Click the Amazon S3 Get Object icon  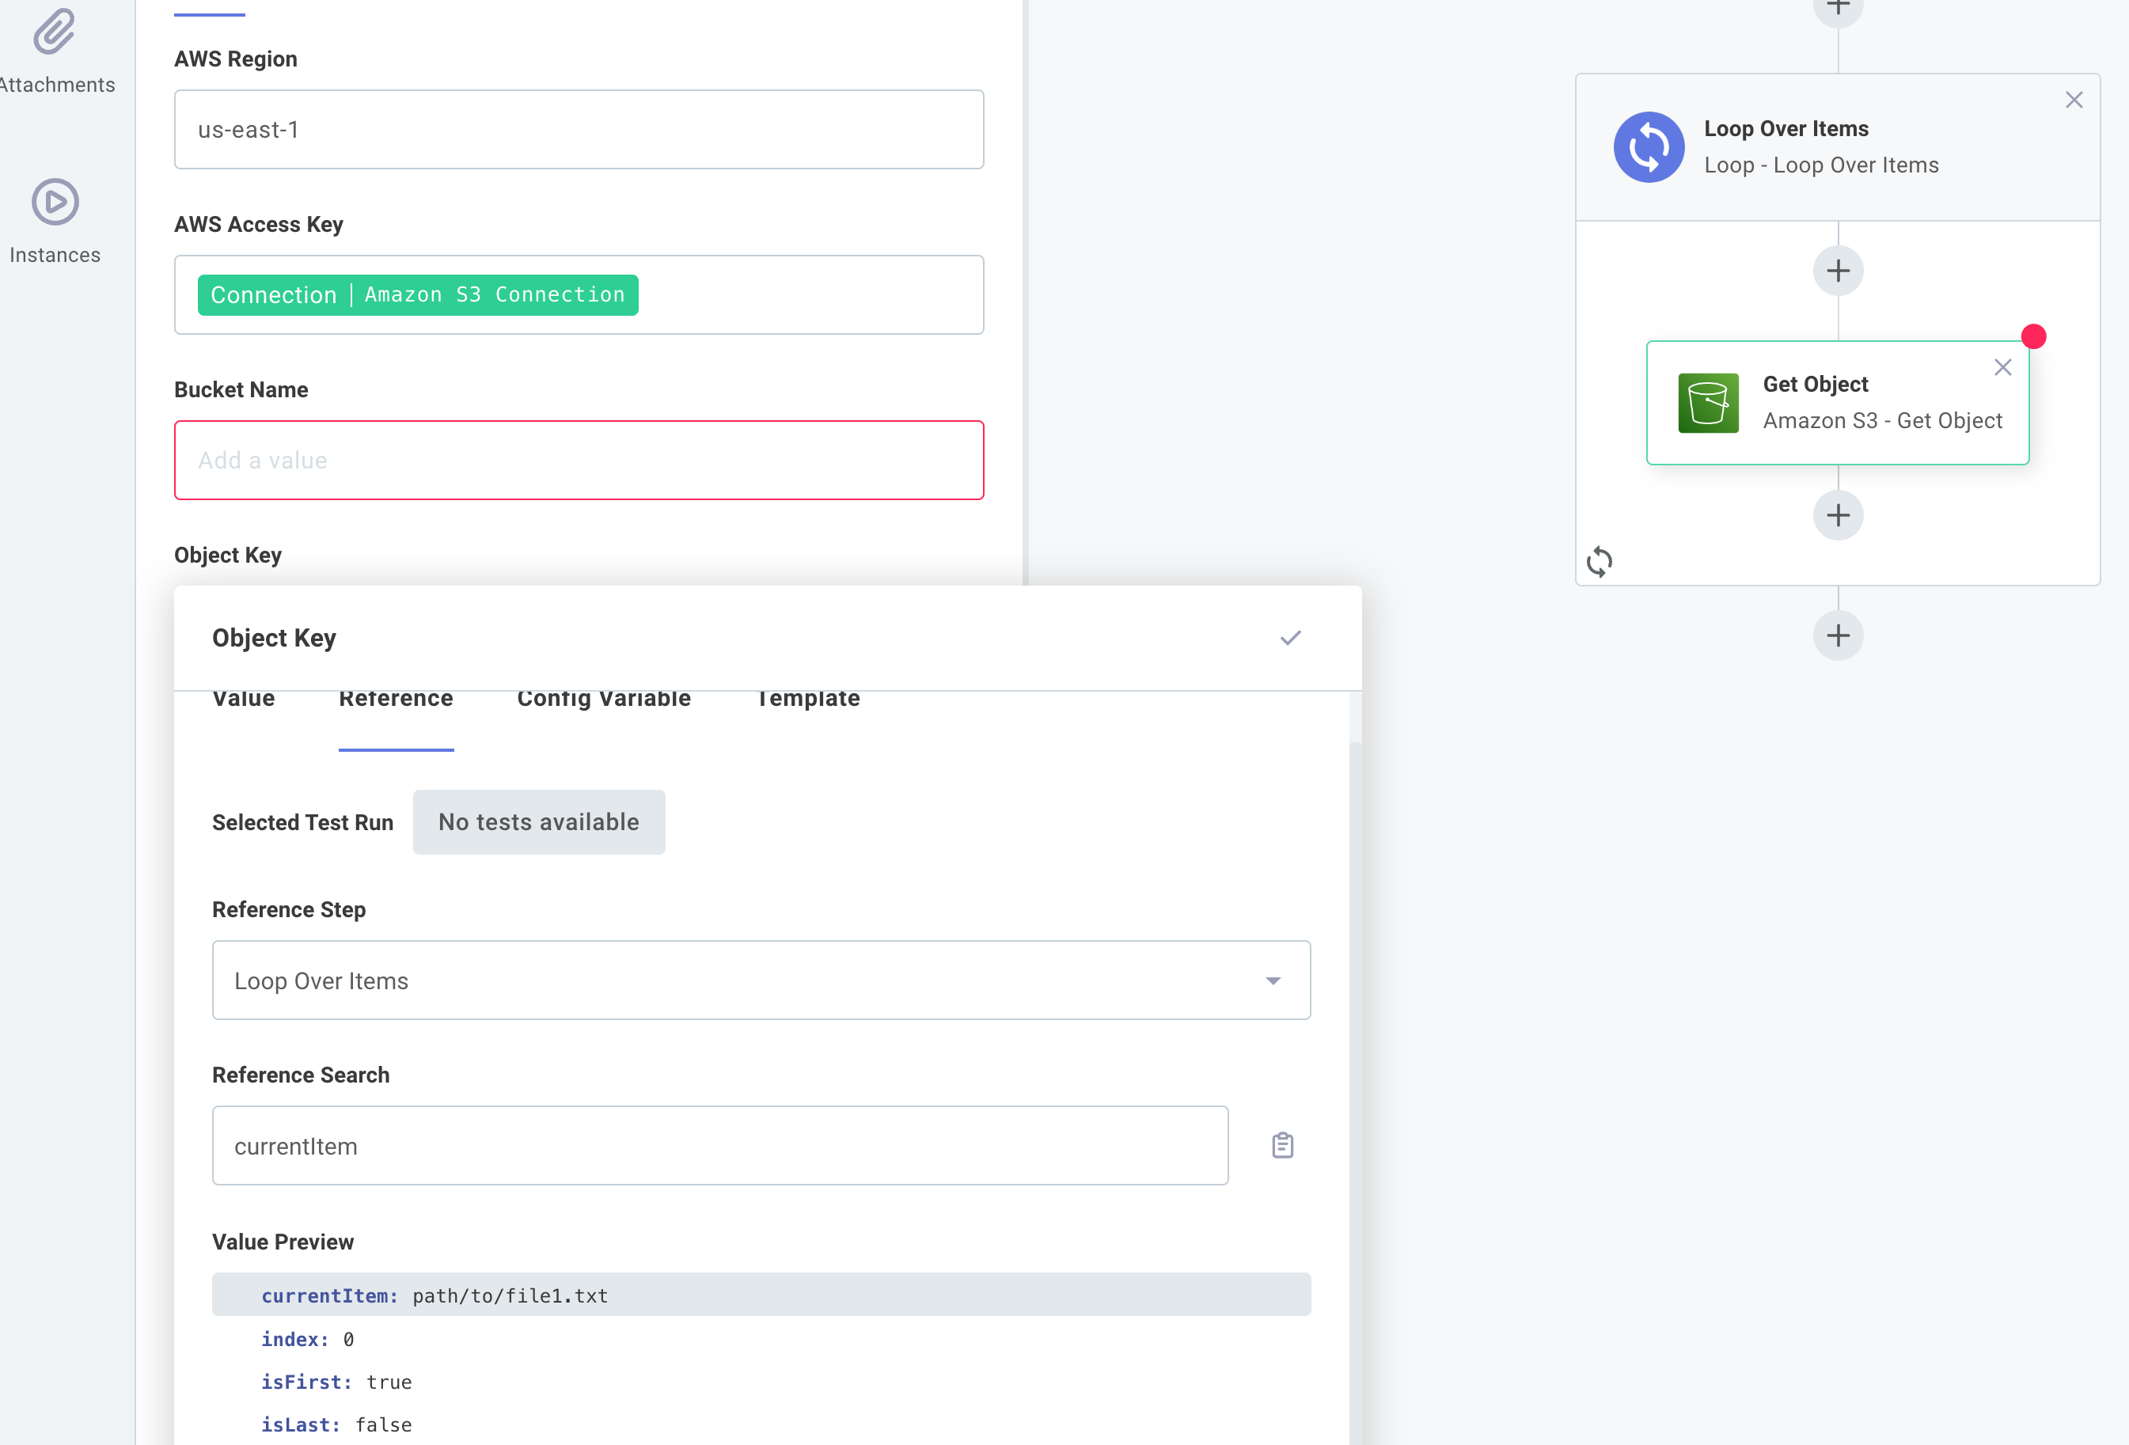tap(1706, 401)
